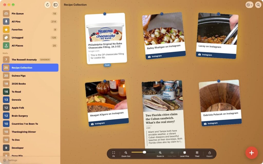Open the Settings gear in sidebar
The width and height of the screenshot is (263, 164).
[x=5, y=160]
